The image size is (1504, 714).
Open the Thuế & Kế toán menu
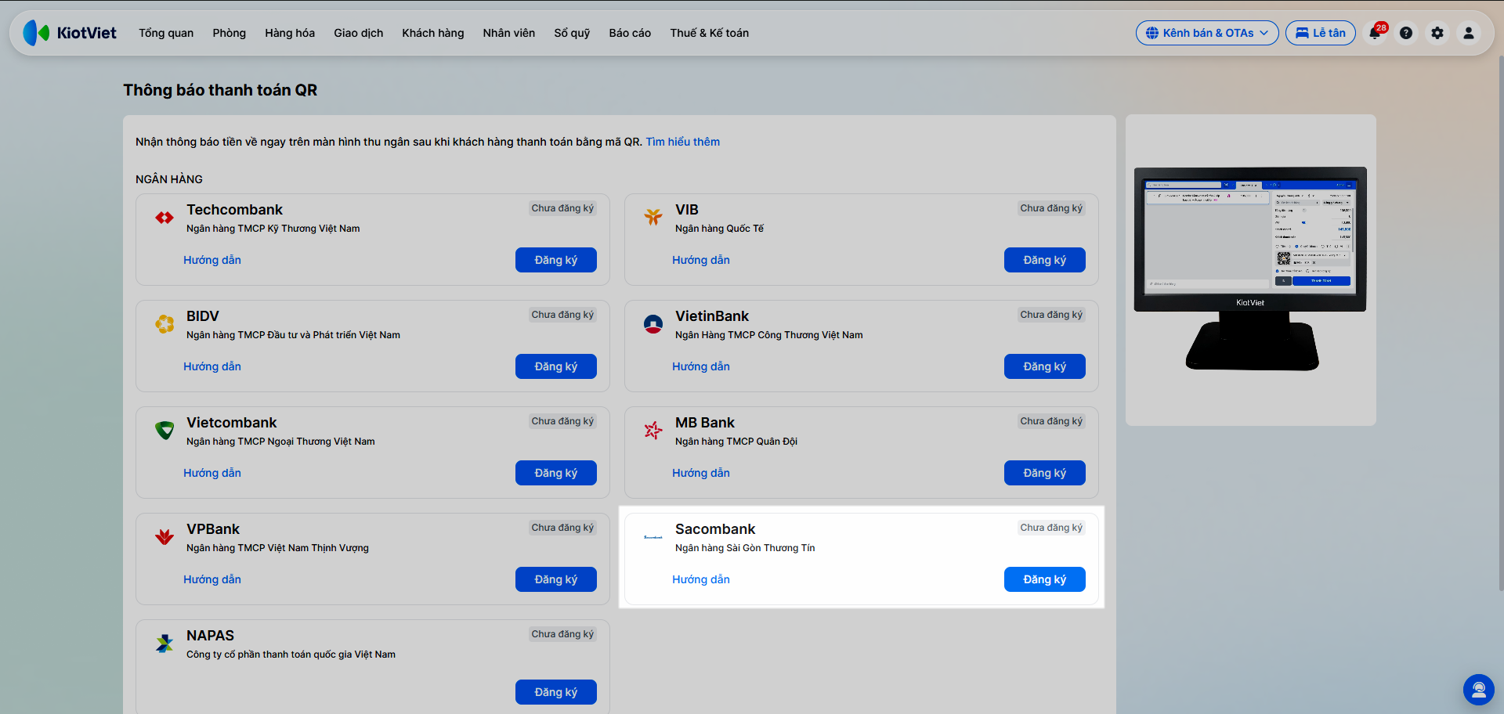pyautogui.click(x=710, y=33)
